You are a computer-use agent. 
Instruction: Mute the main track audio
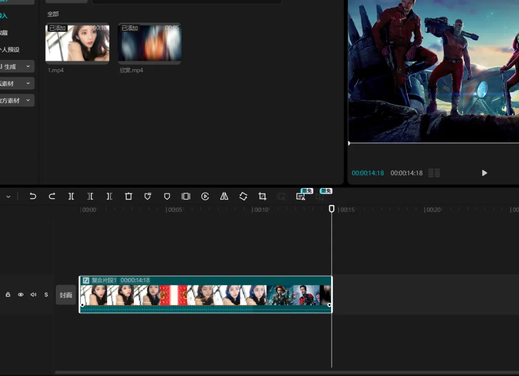34,294
